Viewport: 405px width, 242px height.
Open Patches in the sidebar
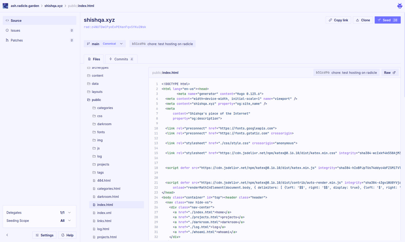click(x=16, y=40)
